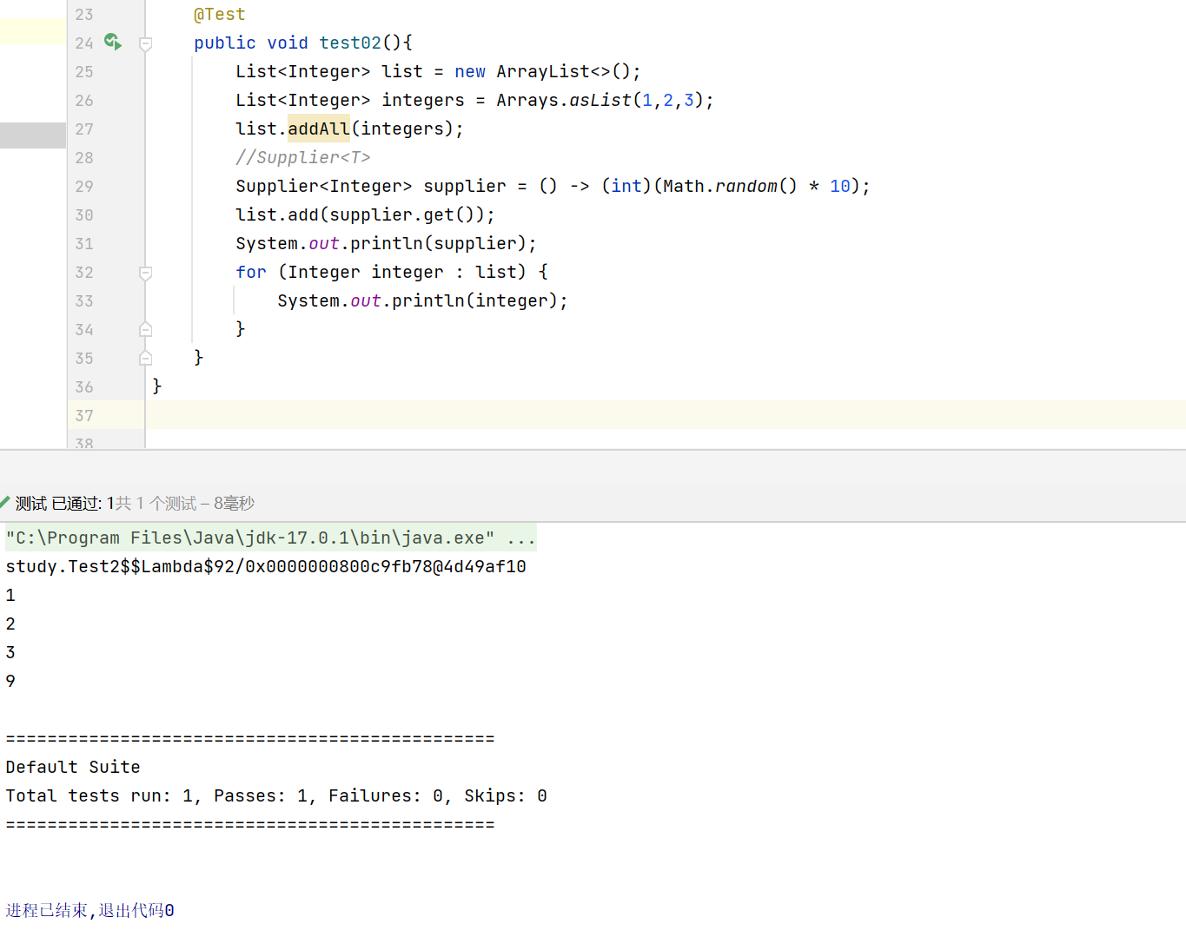Click the Lambda object output line in console
Image resolution: width=1186 pixels, height=937 pixels.
[266, 566]
